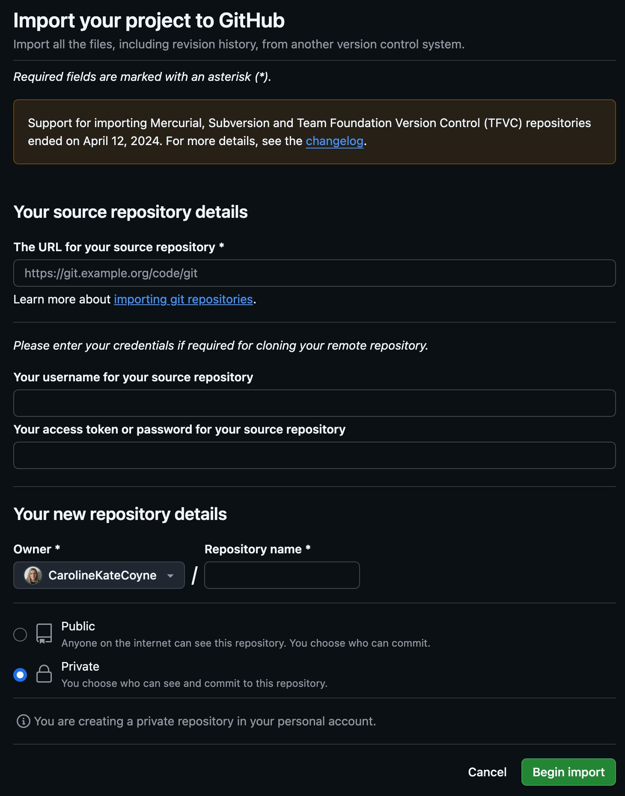Select the Public visibility radio button

click(20, 634)
